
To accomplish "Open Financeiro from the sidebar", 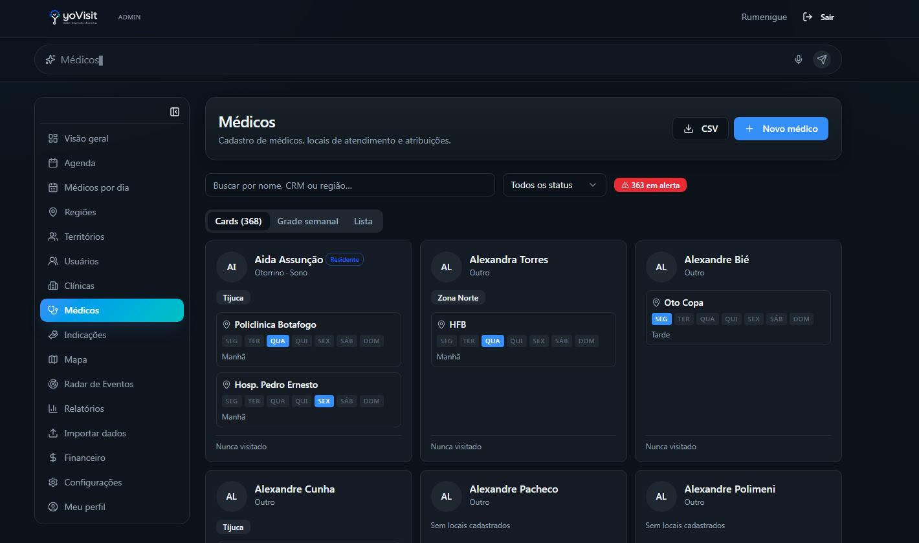I will click(x=112, y=458).
